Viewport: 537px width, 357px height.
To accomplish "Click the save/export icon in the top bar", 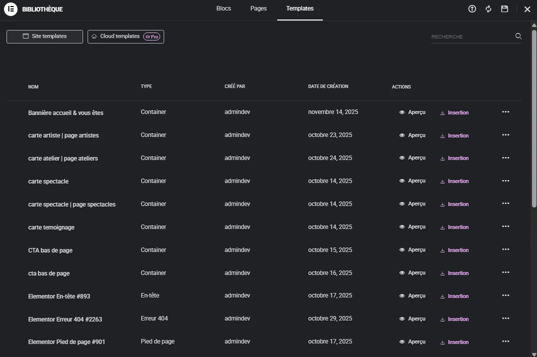I will point(504,8).
